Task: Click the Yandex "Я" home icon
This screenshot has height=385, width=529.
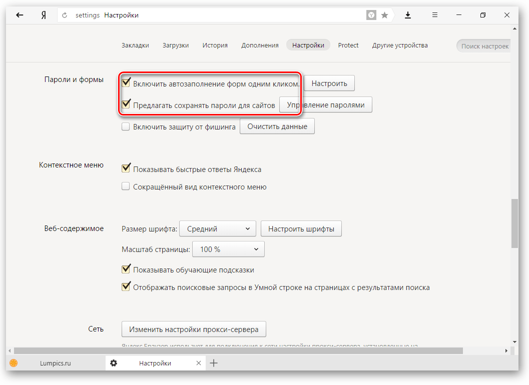Action: click(x=44, y=15)
